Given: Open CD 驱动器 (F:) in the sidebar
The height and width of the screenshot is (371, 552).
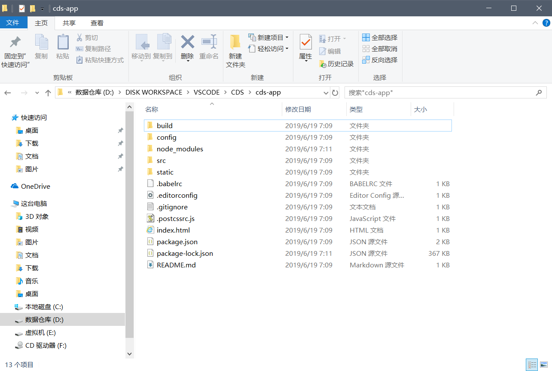Looking at the screenshot, I should click(x=46, y=345).
